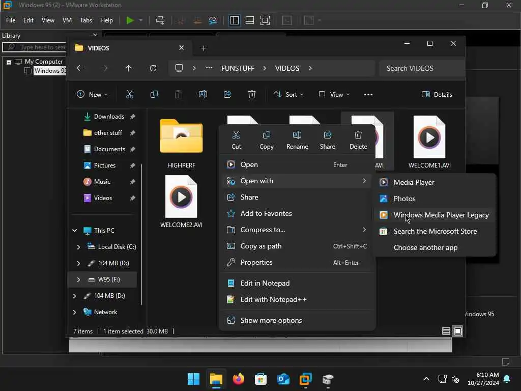Viewport: 521px width, 391px height.
Task: Select Open with menu entry
Action: [297, 181]
